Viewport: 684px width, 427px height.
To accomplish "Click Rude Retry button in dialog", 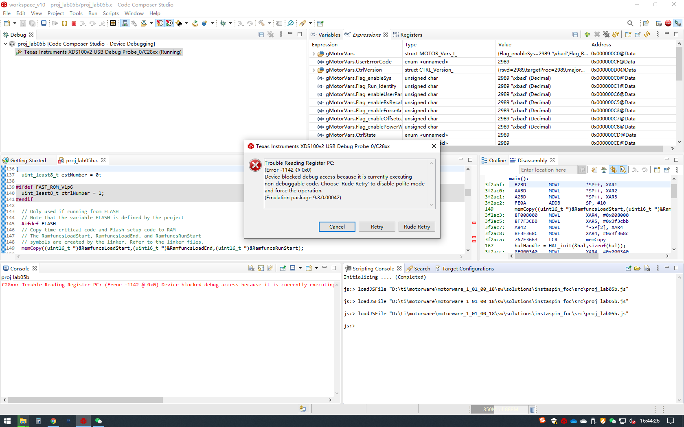I will tap(417, 227).
